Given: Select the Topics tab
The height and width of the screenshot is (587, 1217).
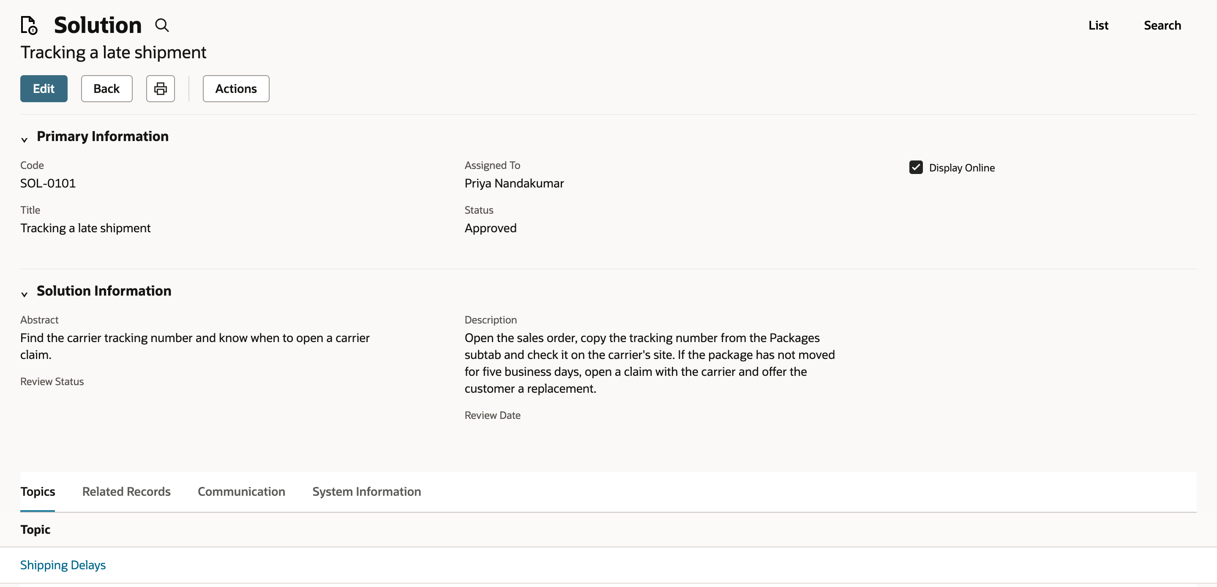Looking at the screenshot, I should pyautogui.click(x=38, y=491).
